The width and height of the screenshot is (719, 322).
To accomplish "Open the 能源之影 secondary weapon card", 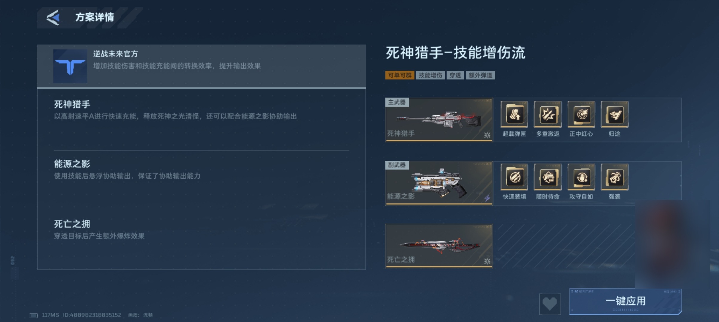I will tap(439, 183).
